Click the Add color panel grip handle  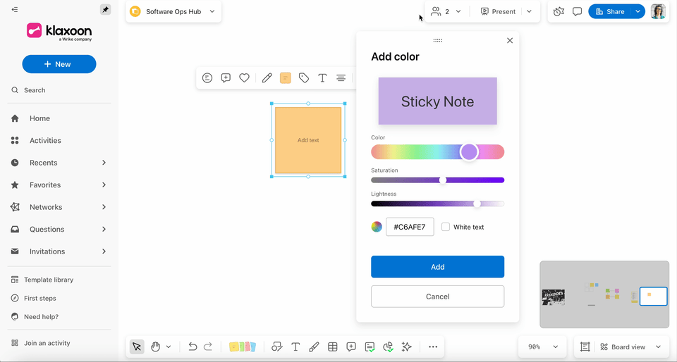(x=437, y=41)
